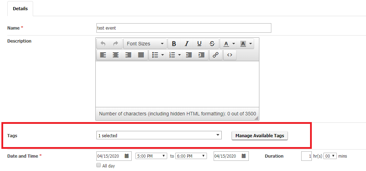Click the undo arrow icon
The width and height of the screenshot is (366, 171).
click(103, 44)
